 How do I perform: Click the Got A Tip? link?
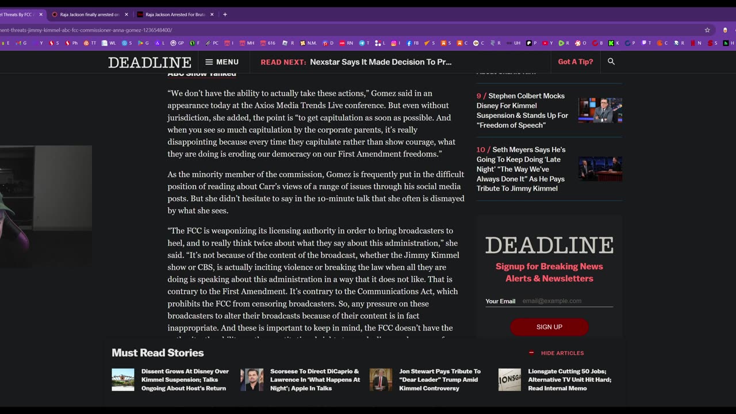click(x=575, y=62)
